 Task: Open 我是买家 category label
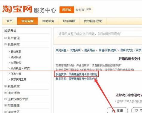click(x=13, y=44)
